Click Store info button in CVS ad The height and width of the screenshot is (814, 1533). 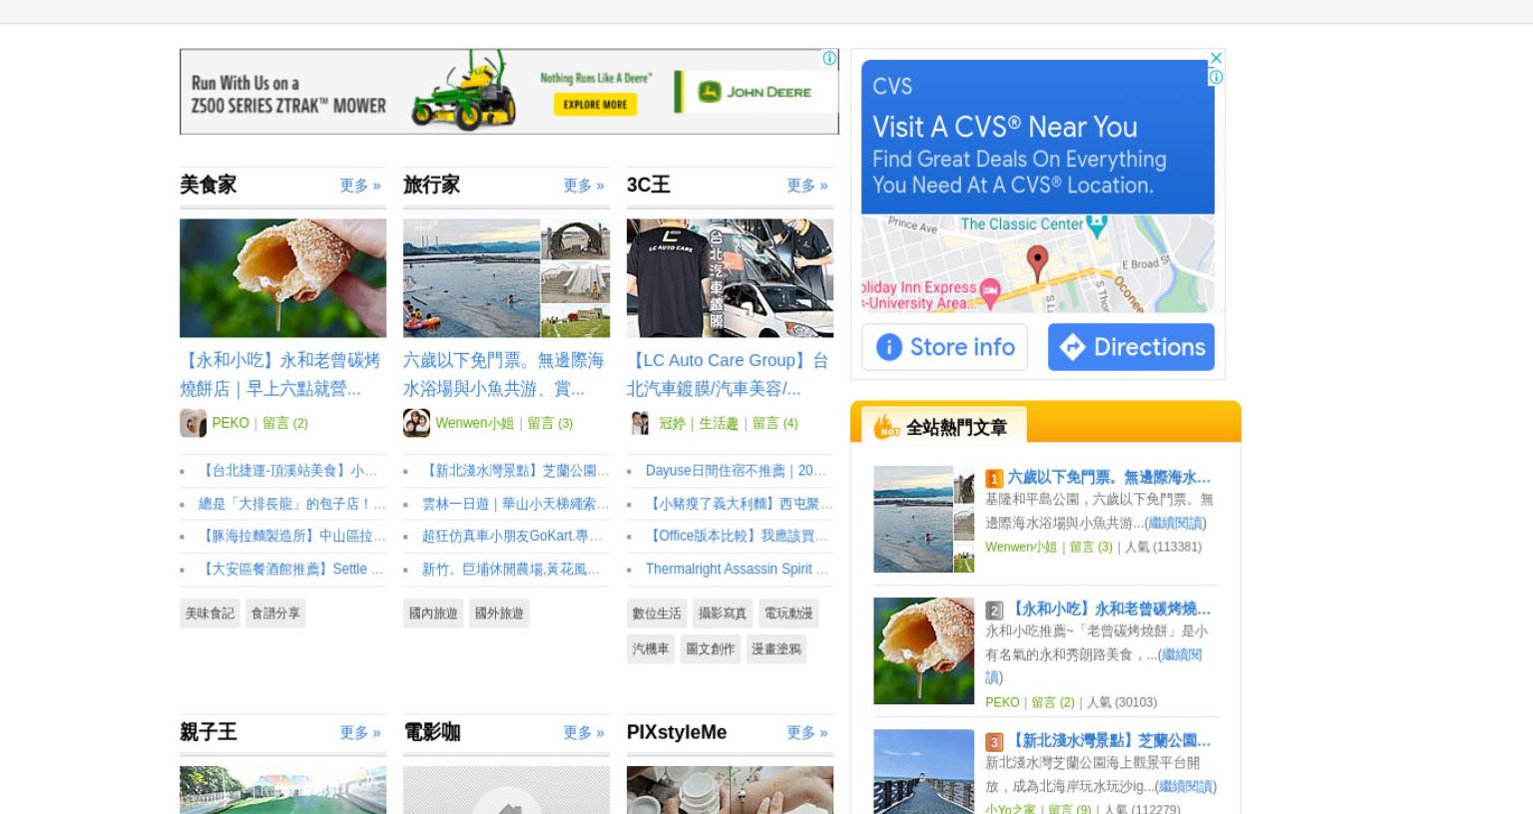click(x=944, y=347)
